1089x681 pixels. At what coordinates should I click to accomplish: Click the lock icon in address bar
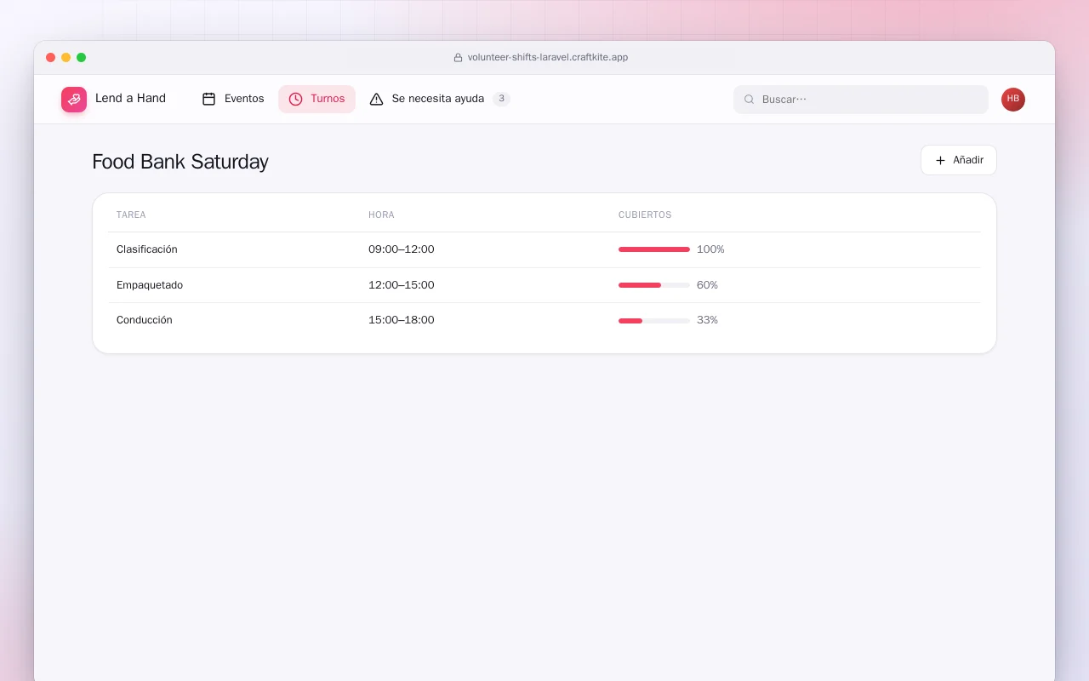(458, 58)
